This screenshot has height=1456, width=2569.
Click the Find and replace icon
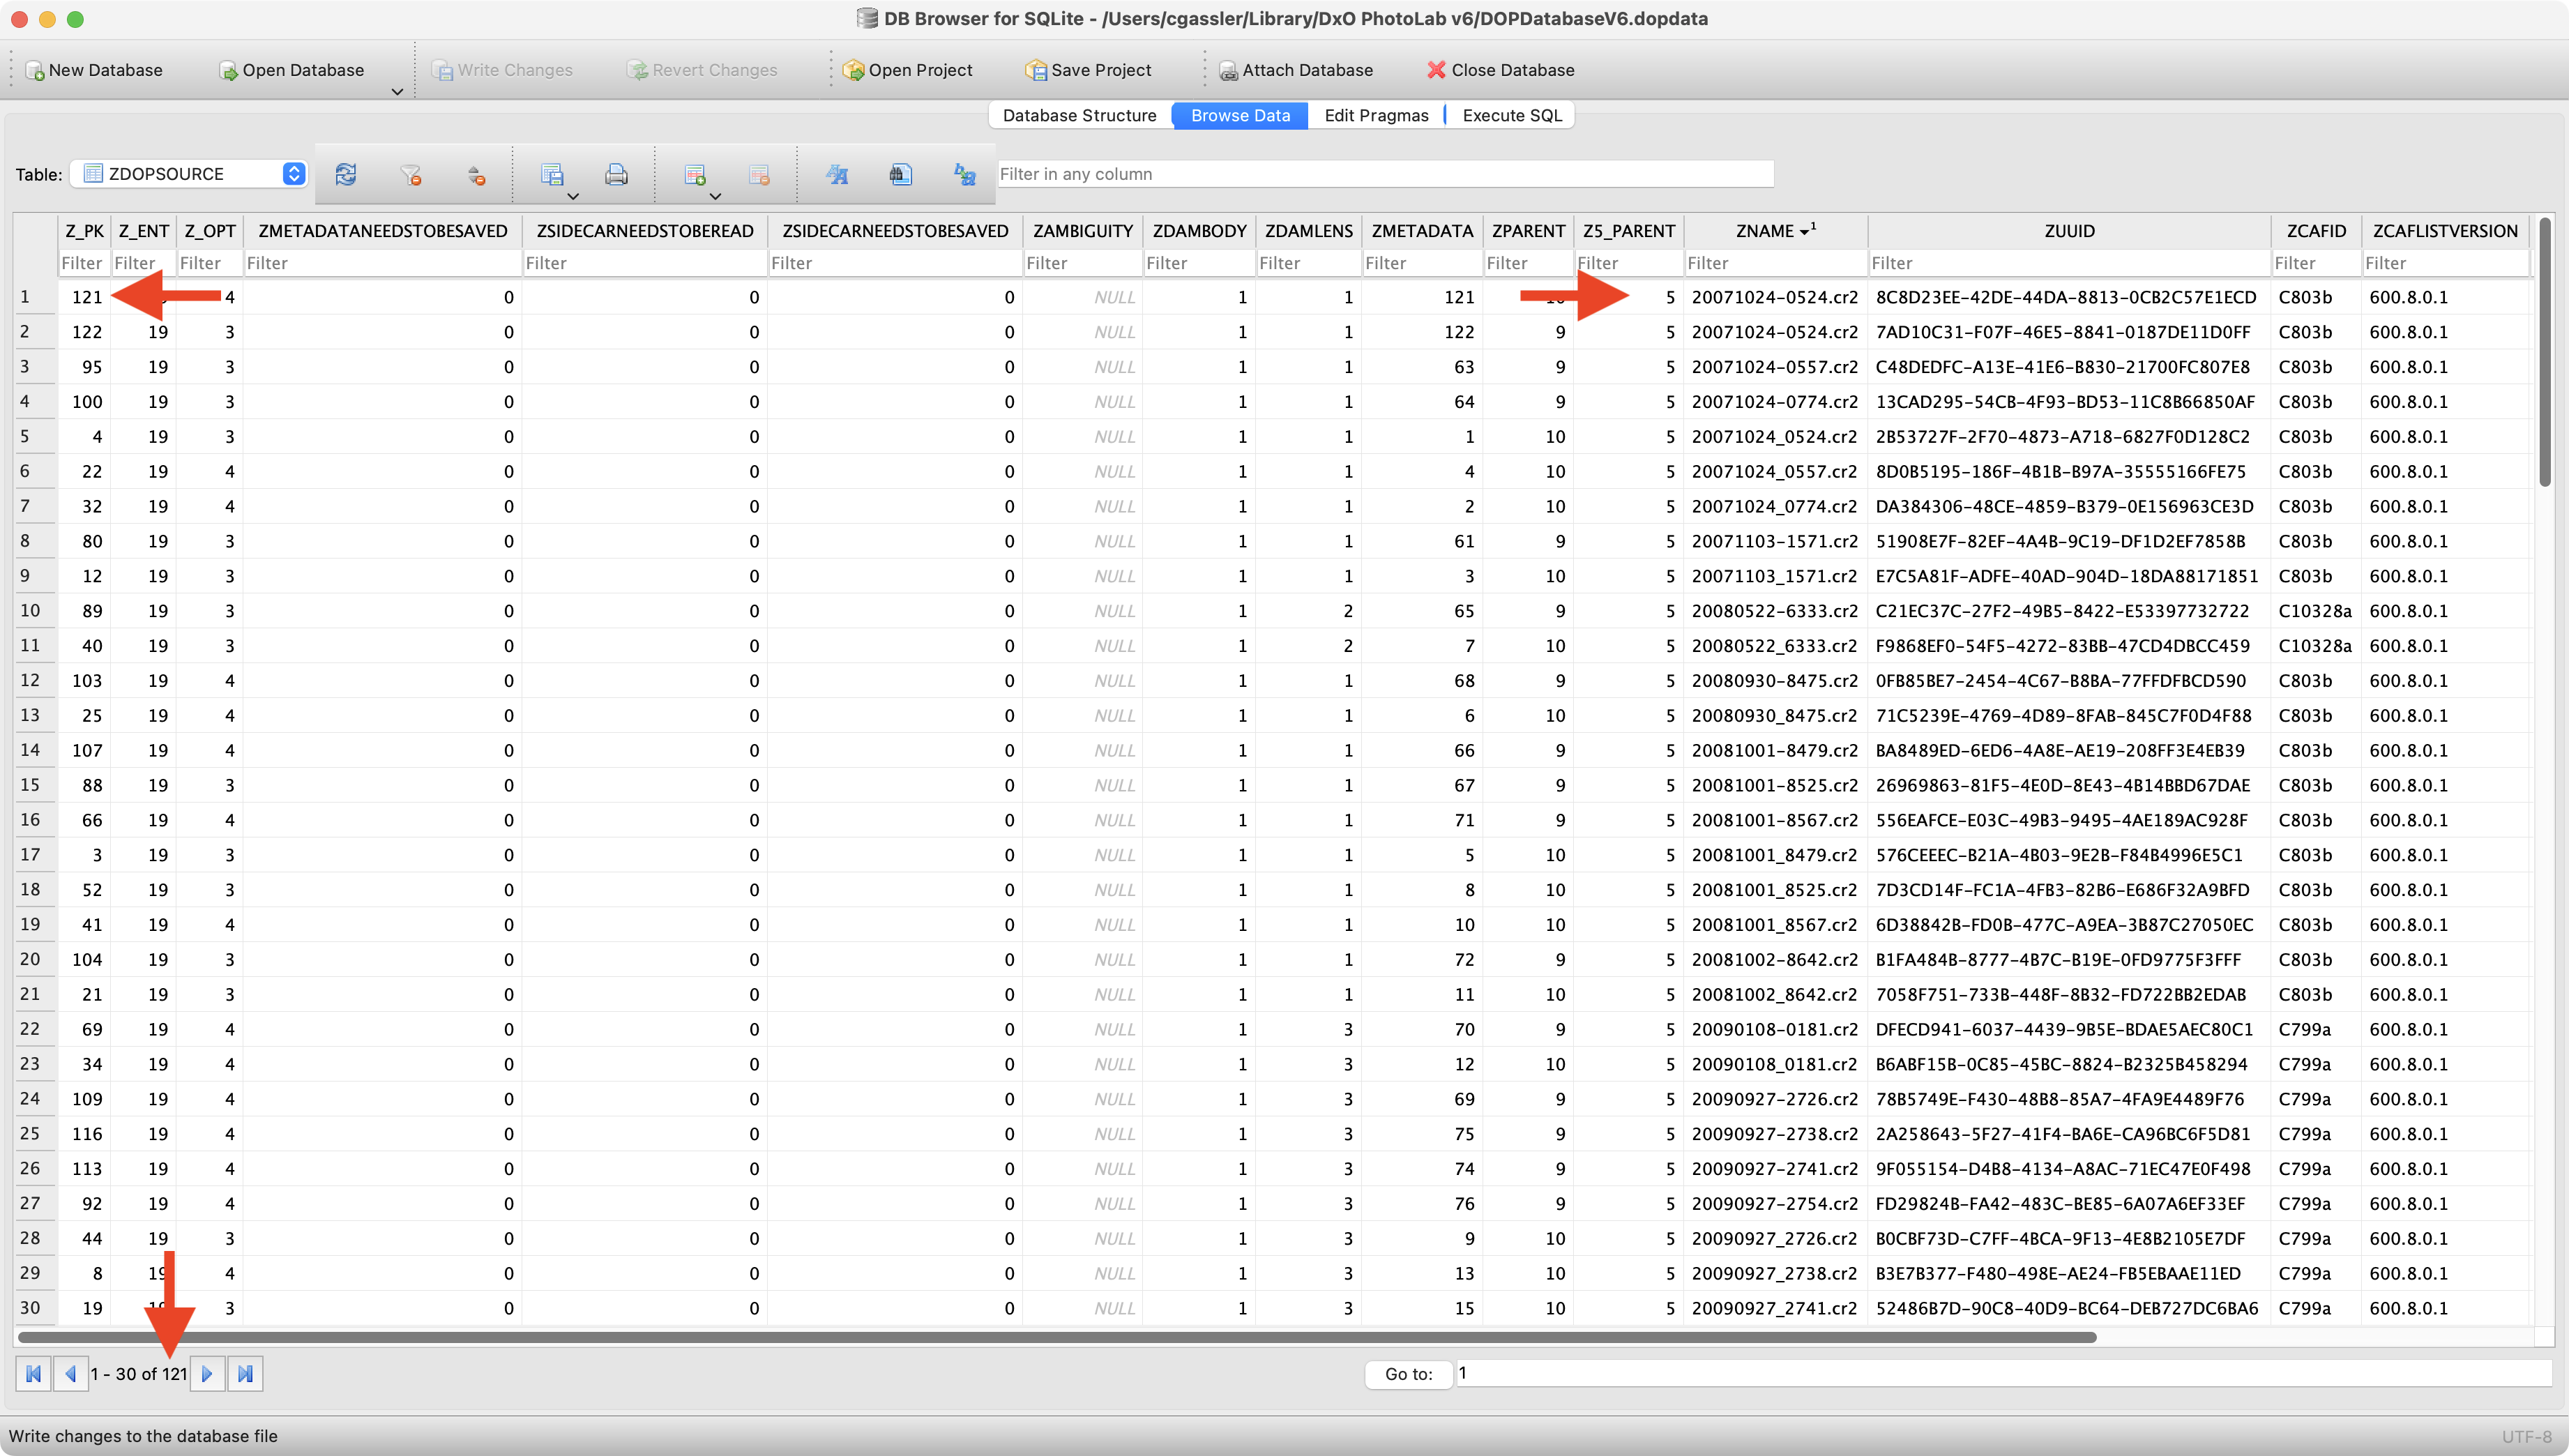[x=964, y=175]
